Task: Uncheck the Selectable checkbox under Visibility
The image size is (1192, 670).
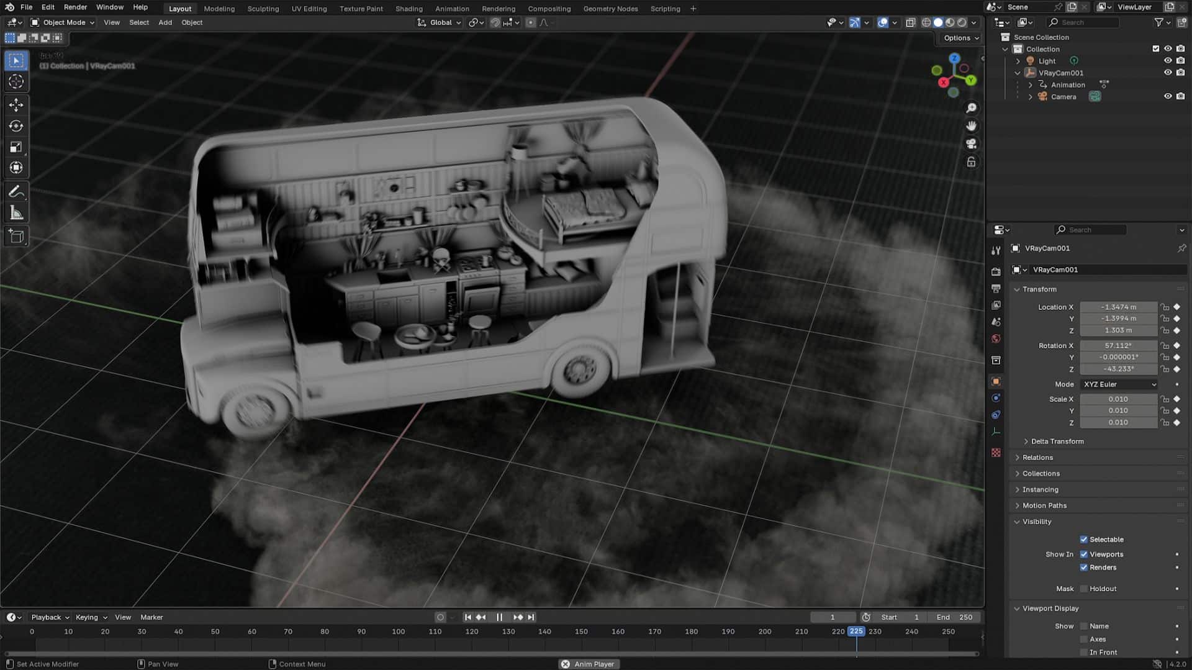Action: coord(1084,539)
